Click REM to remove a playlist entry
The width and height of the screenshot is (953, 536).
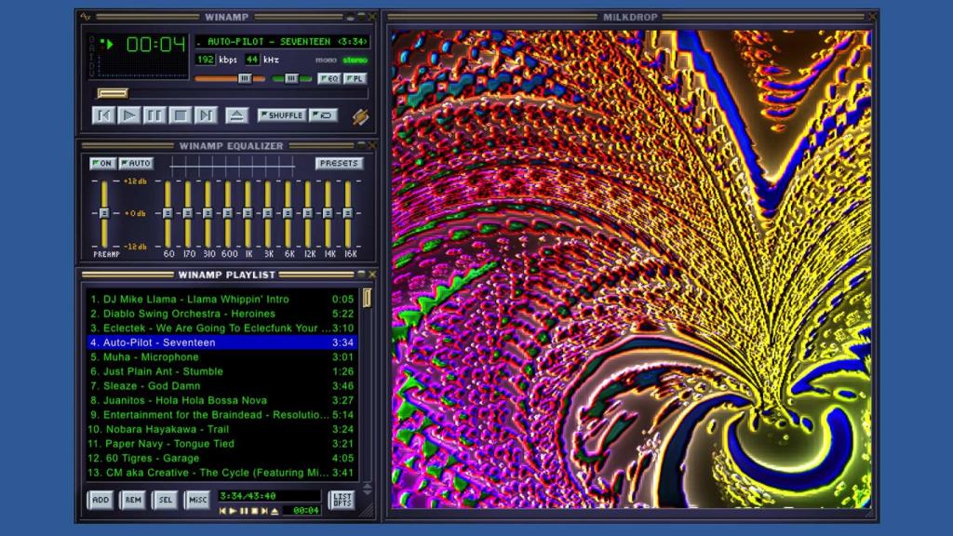[x=133, y=500]
